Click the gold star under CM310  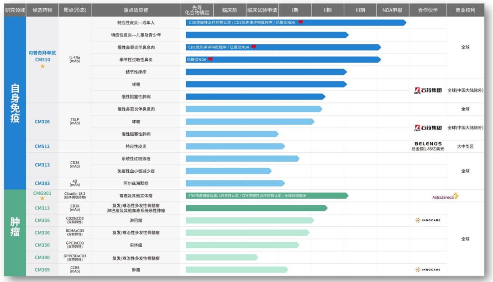tap(42, 66)
